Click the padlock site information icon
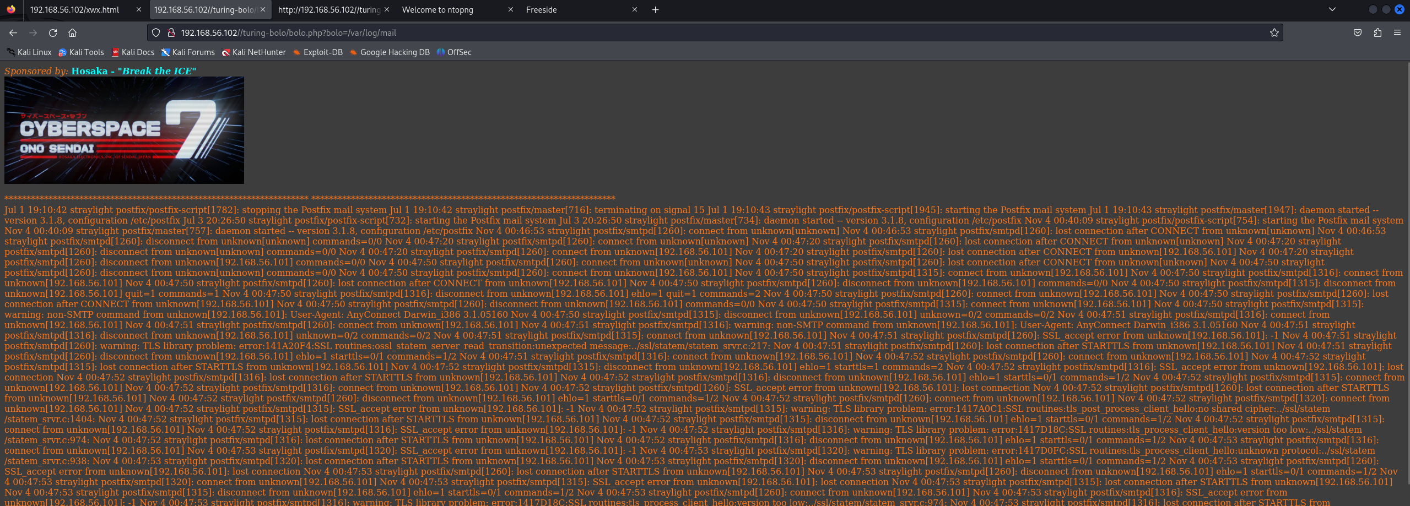The image size is (1410, 506). [x=171, y=33]
